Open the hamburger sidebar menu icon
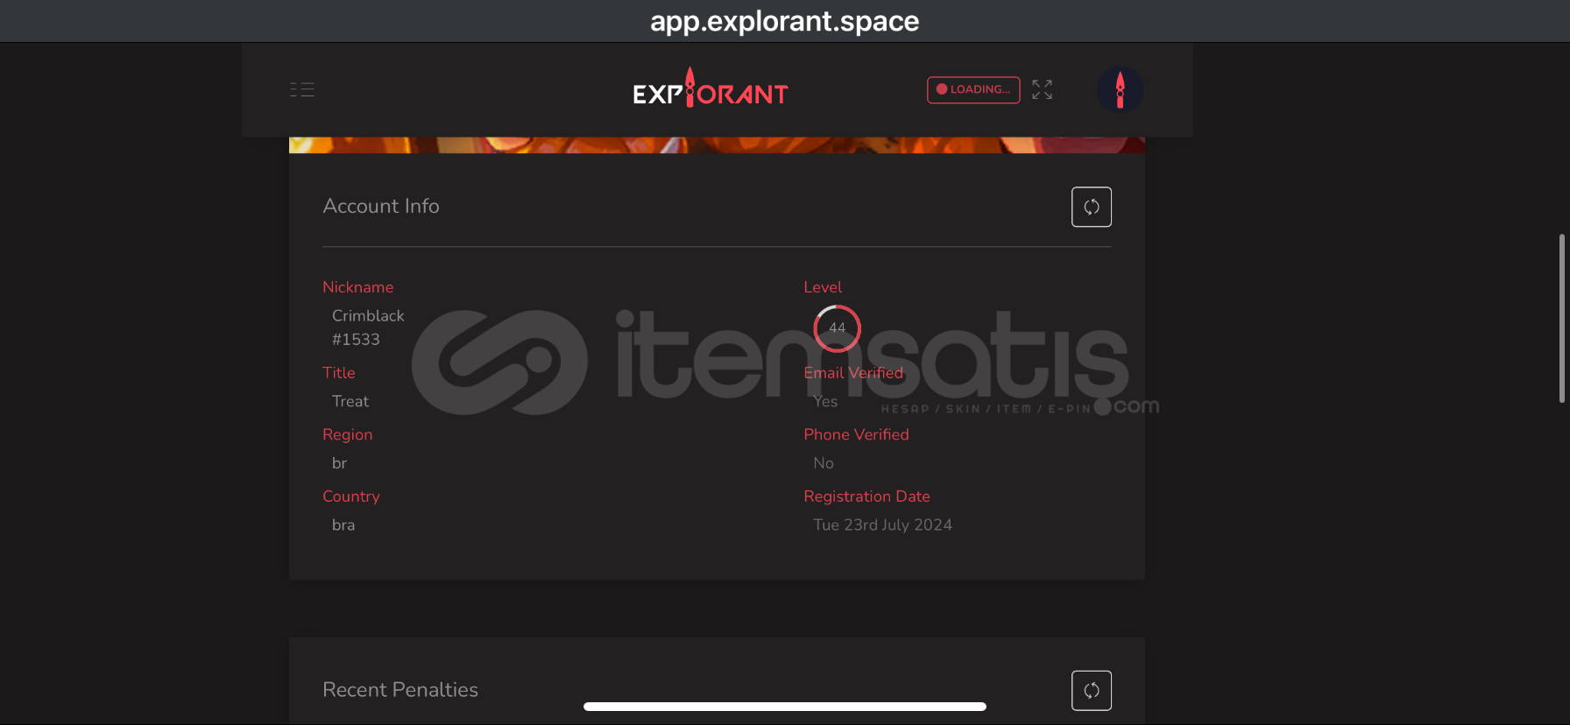This screenshot has width=1570, height=725. tap(302, 89)
